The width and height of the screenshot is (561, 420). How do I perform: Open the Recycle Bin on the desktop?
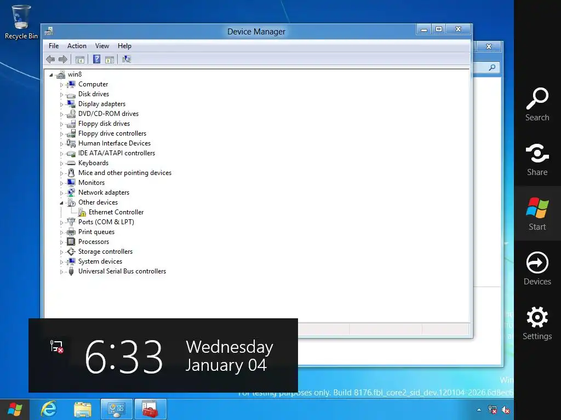21,22
